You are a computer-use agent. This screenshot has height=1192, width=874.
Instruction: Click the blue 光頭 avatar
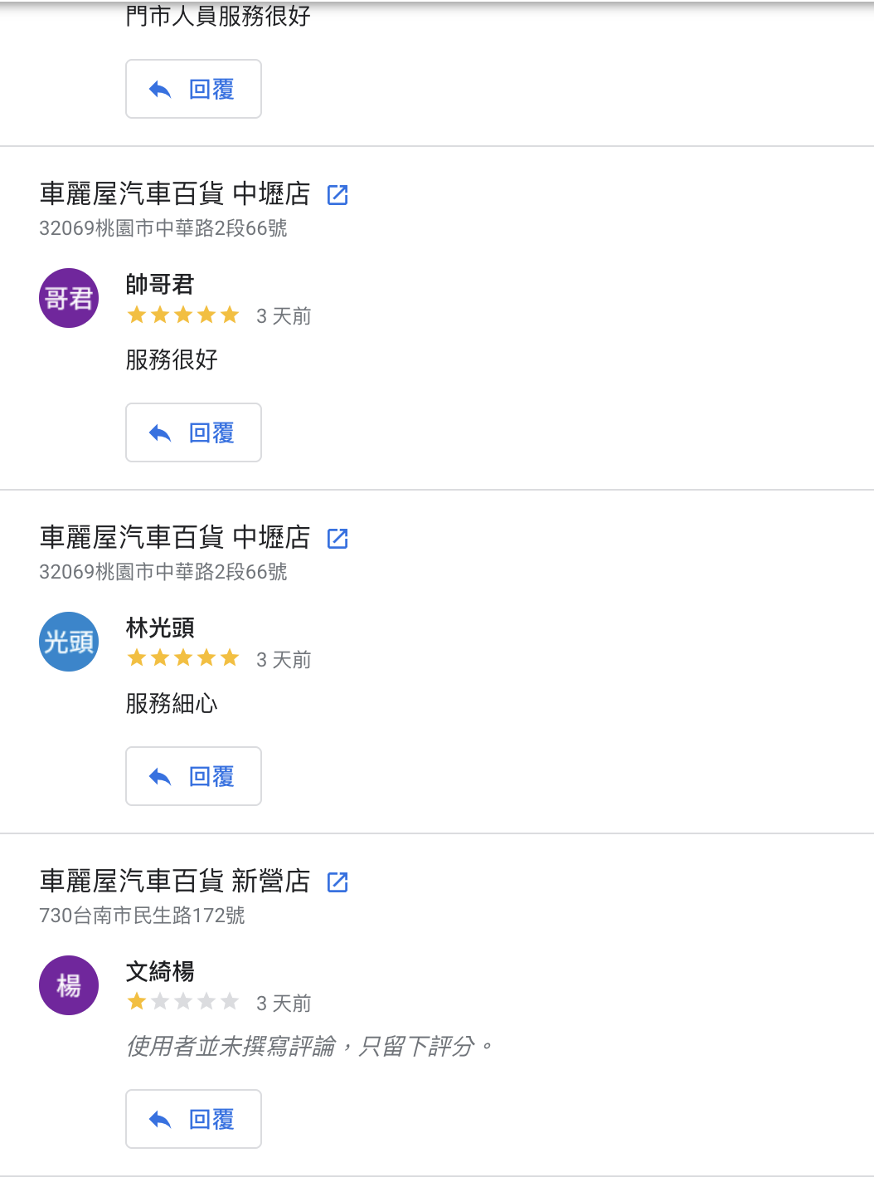[69, 642]
